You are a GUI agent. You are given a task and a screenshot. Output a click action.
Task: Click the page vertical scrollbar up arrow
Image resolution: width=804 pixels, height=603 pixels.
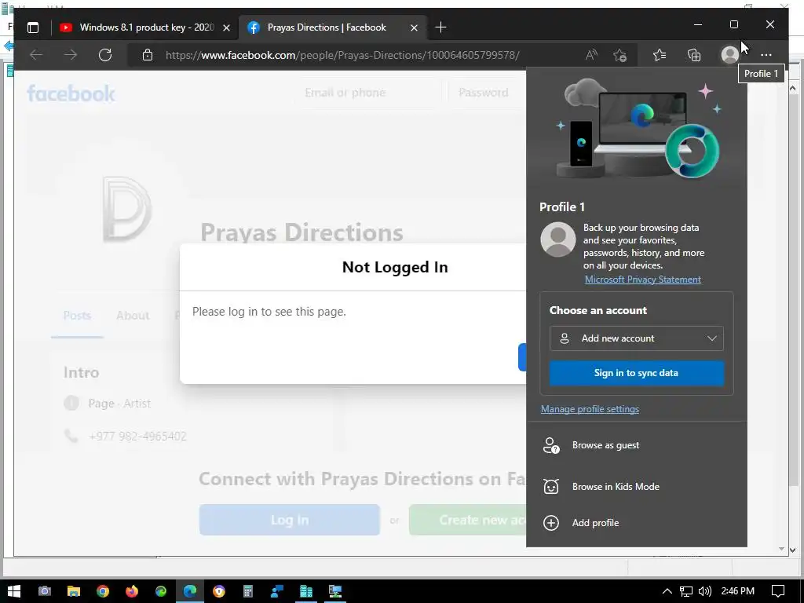(x=792, y=88)
